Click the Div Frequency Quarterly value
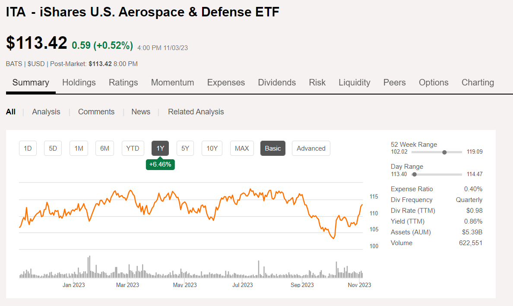 pyautogui.click(x=469, y=200)
